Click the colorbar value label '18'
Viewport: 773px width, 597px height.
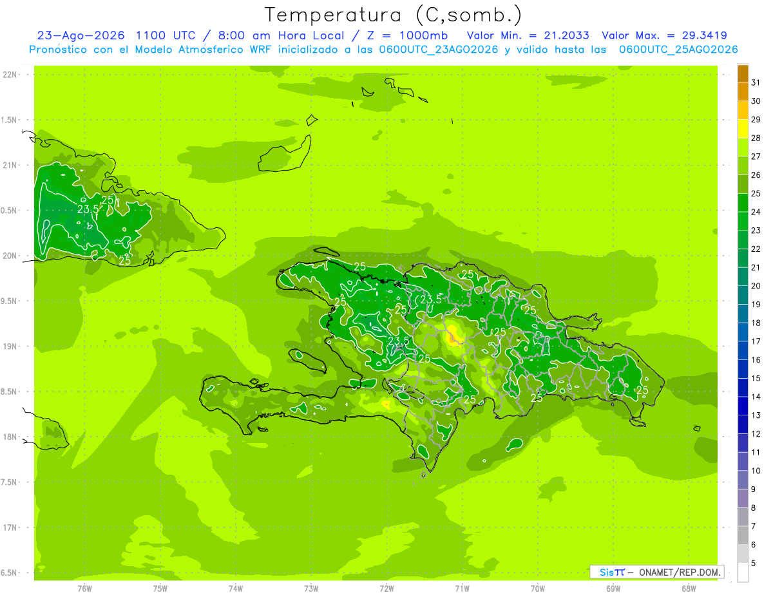[x=756, y=323]
